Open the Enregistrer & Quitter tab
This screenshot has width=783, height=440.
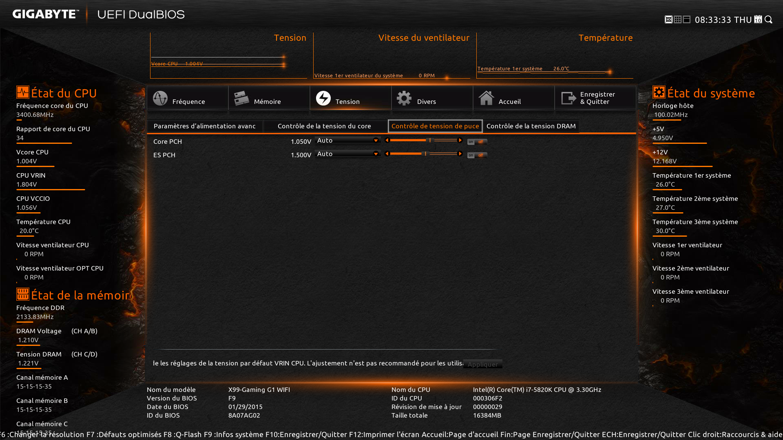pos(595,98)
